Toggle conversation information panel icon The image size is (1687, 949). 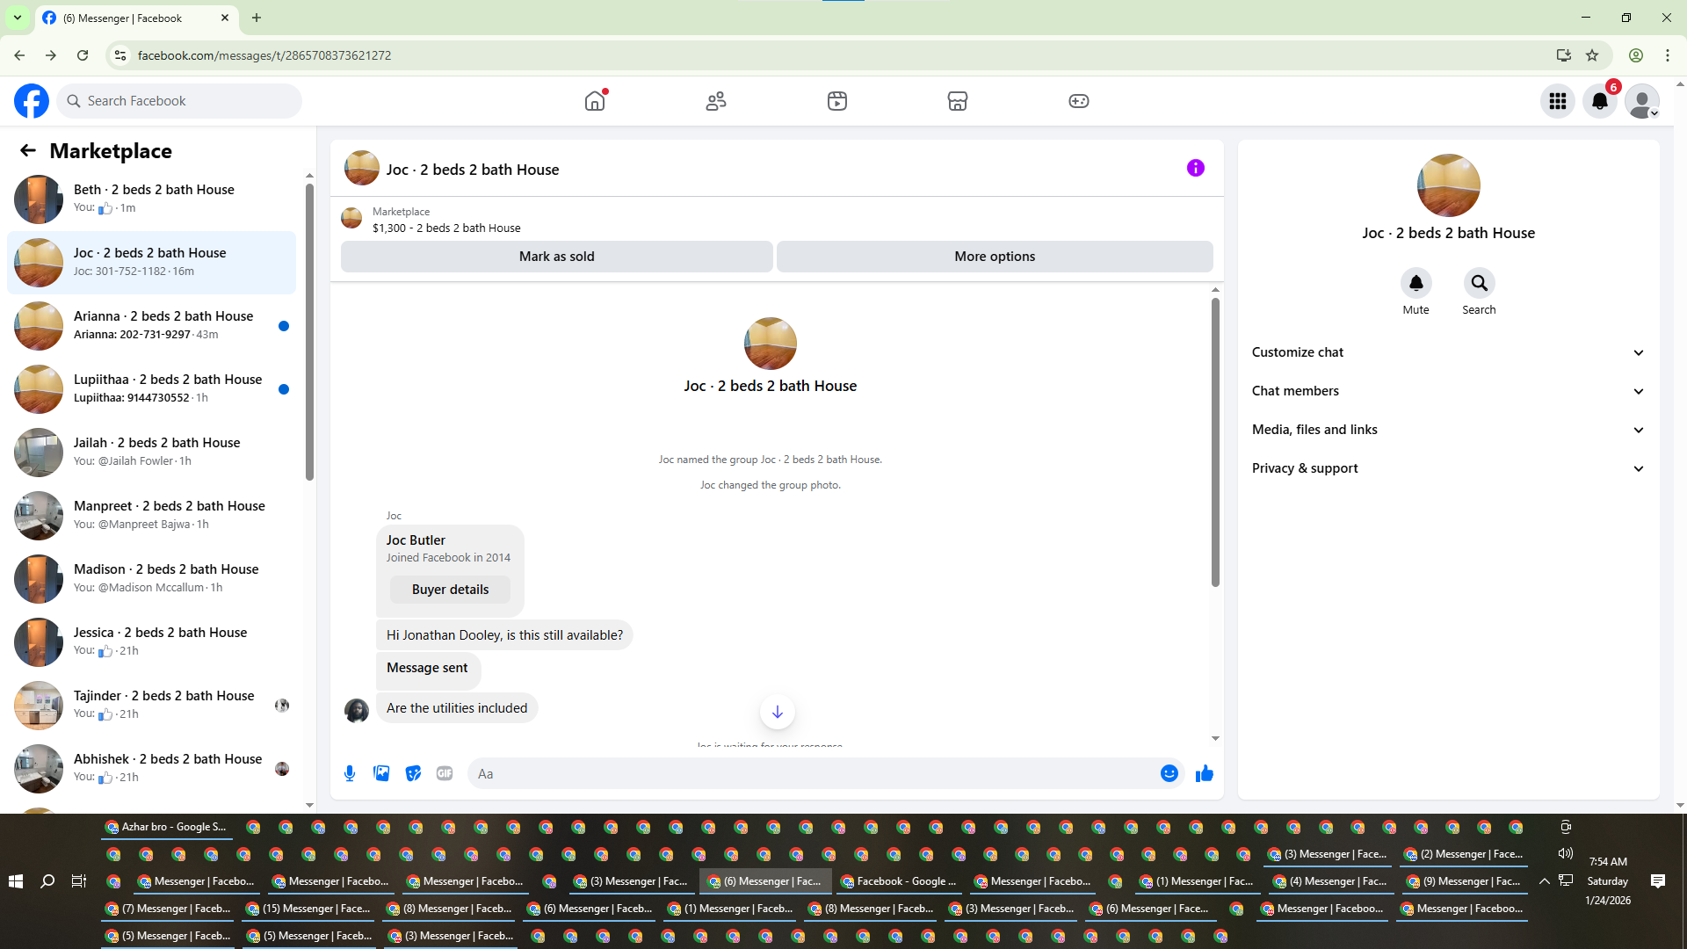[x=1195, y=168]
